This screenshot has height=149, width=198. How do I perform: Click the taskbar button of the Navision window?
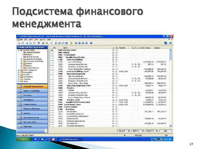(70, 139)
